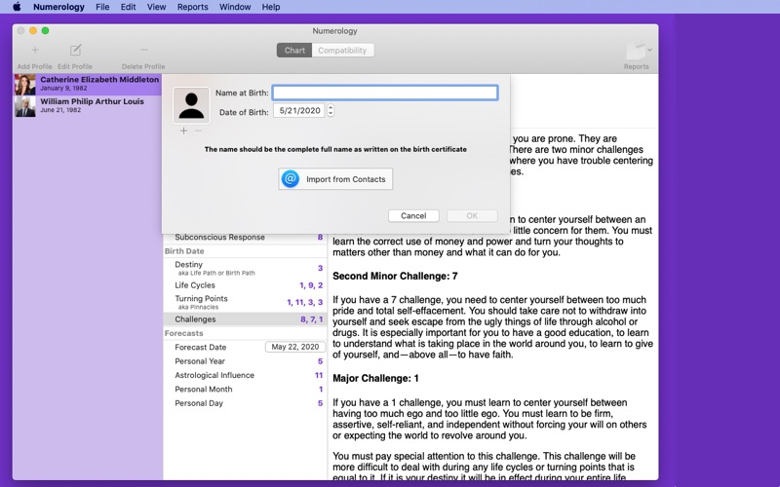Click the placeholder person avatar image
This screenshot has height=487, width=780.
[191, 105]
